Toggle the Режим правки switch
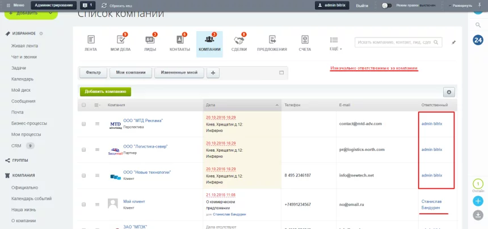The image size is (488, 229). coord(388,5)
